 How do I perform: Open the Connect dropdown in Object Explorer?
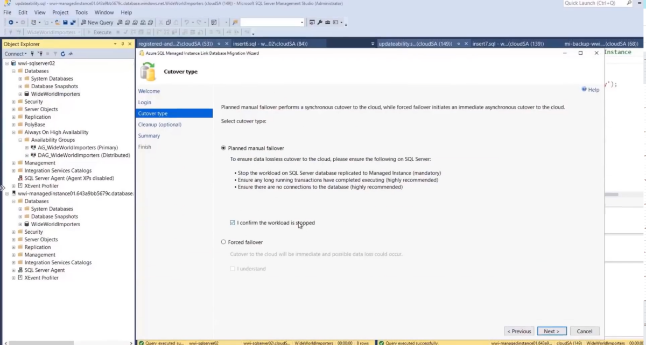tap(16, 54)
